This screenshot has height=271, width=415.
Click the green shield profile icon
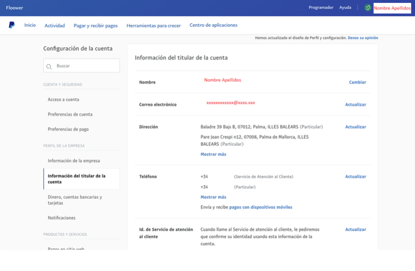[x=367, y=8]
